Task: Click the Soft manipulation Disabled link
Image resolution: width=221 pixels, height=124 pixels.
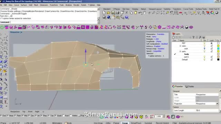Action: tap(164, 44)
